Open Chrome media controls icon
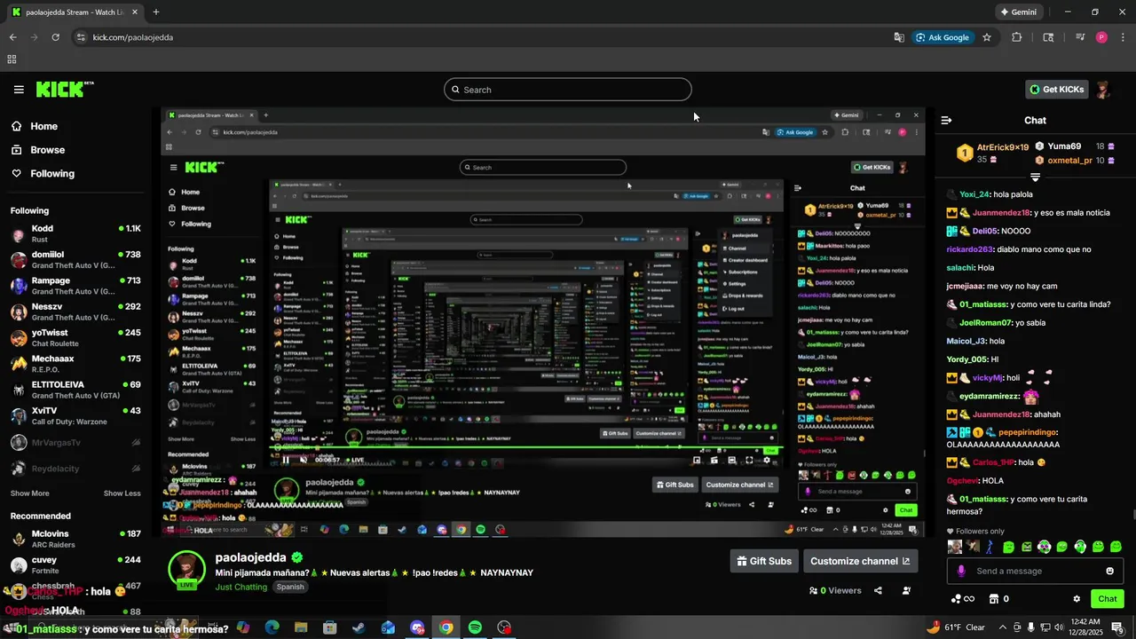Viewport: 1136px width, 639px height. [x=1080, y=37]
